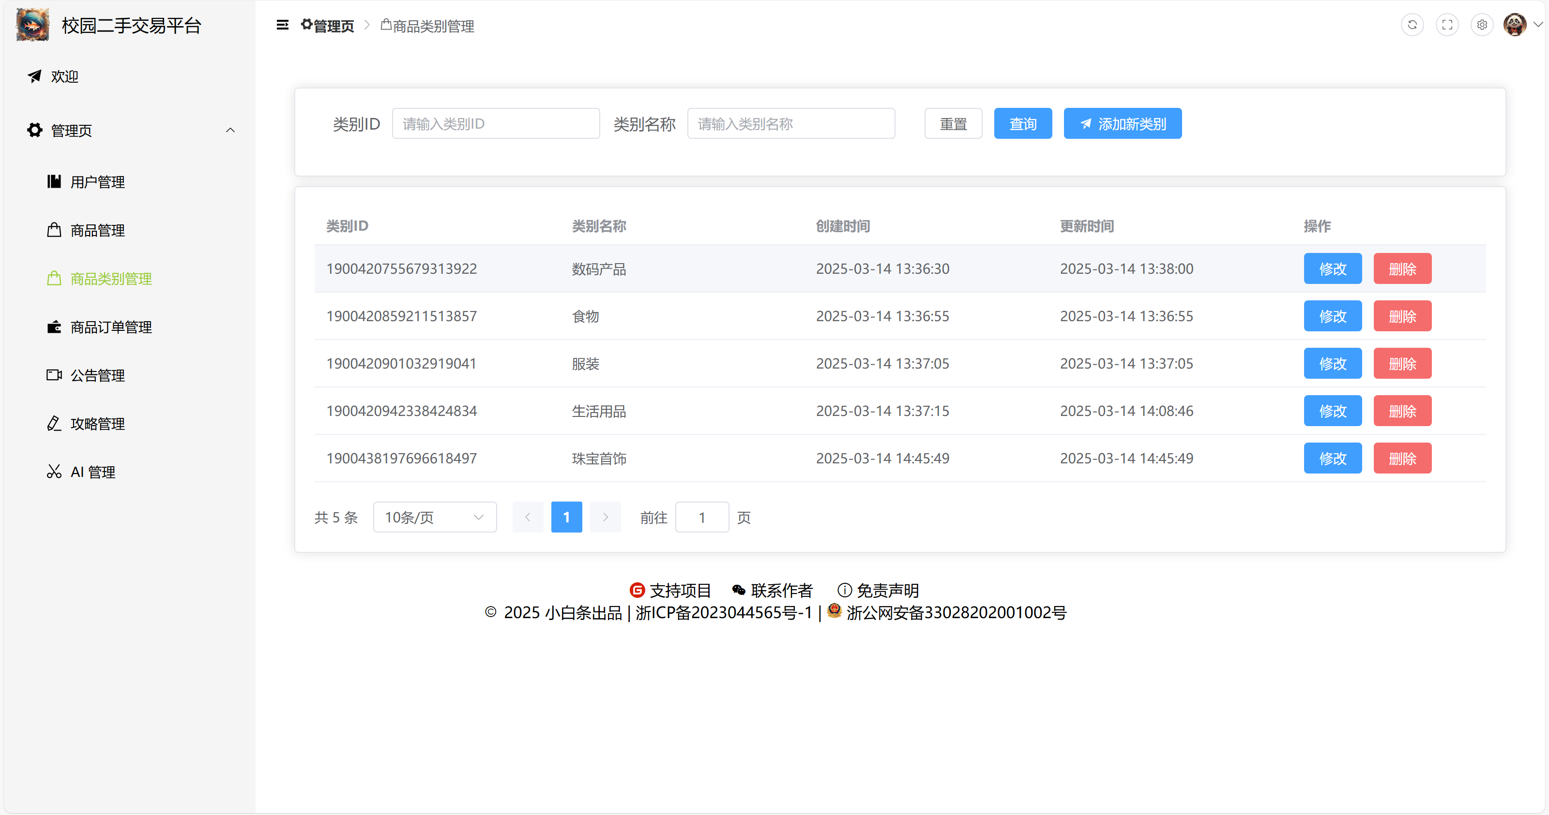Screen dimensions: 1549x815
Task: Open the 10条/页 page size dropdown
Action: click(434, 517)
